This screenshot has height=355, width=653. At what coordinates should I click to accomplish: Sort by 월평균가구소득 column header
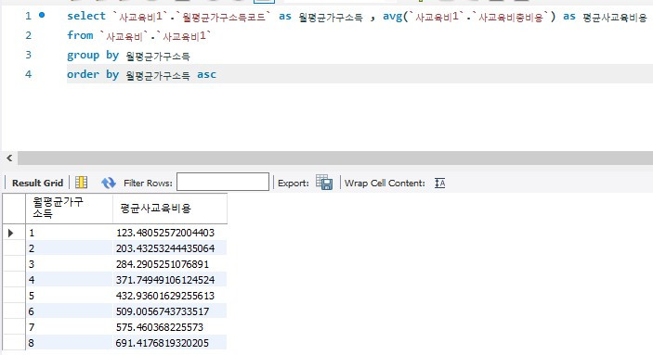(x=69, y=209)
